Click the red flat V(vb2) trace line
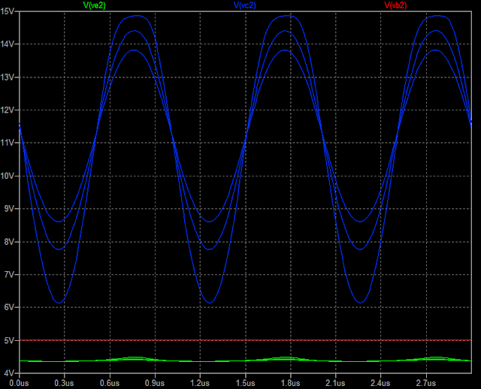Viewport: 481px width, 389px height. 246,340
